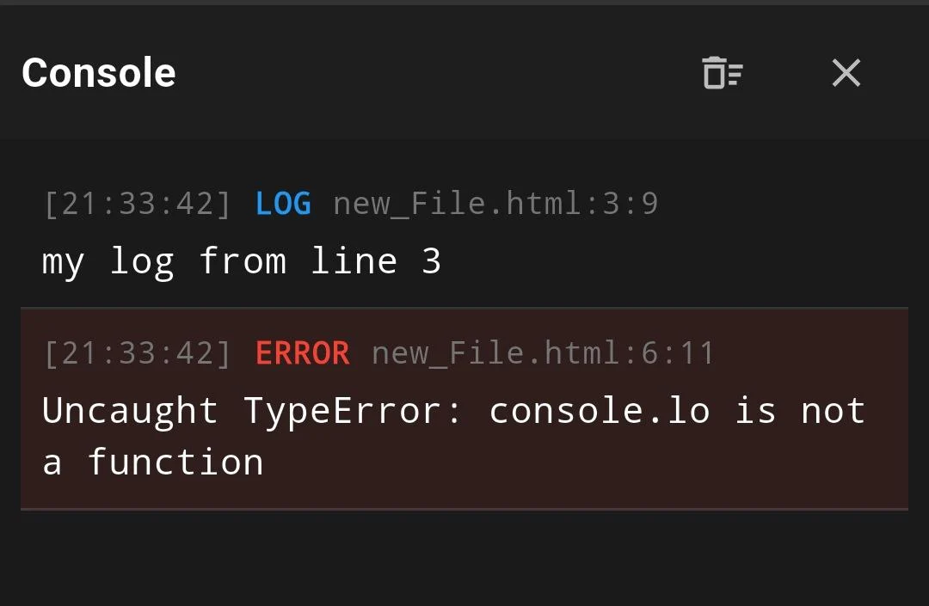
Task: Click the Console panel title
Action: coord(98,73)
